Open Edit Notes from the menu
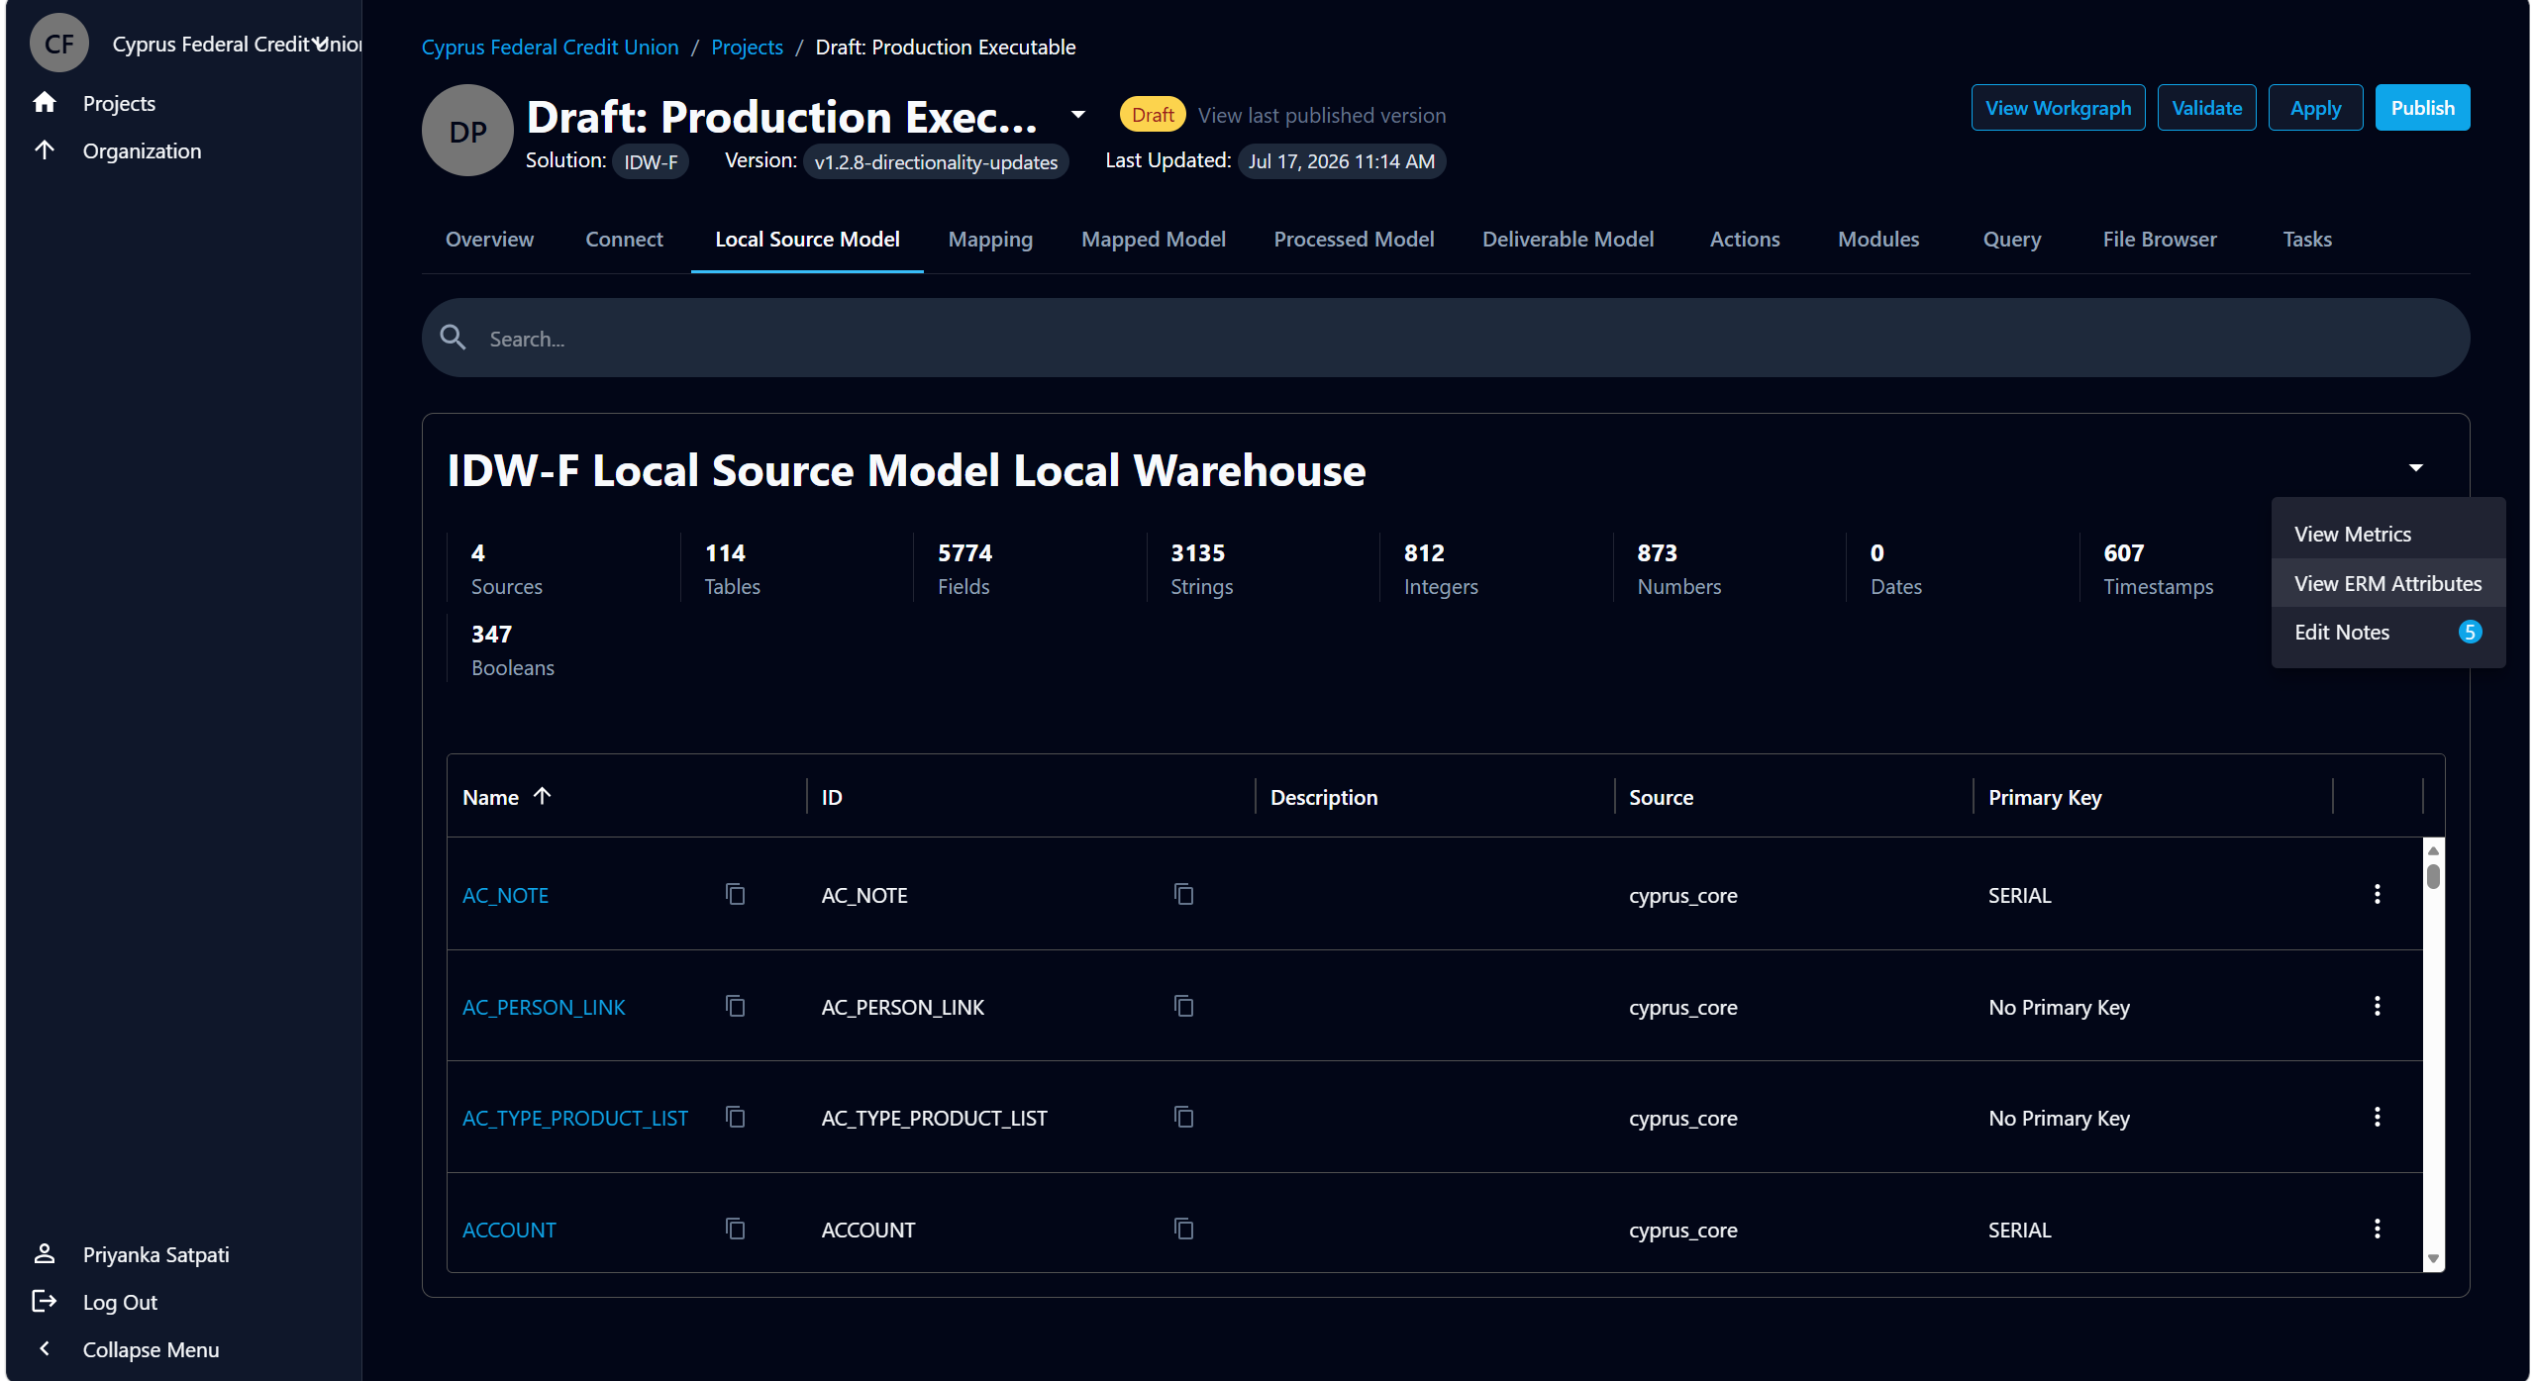Screen dimensions: 2535x1381 (x=2387, y=632)
